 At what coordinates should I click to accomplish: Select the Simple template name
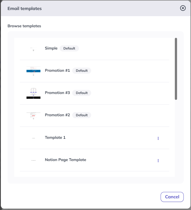point(51,48)
